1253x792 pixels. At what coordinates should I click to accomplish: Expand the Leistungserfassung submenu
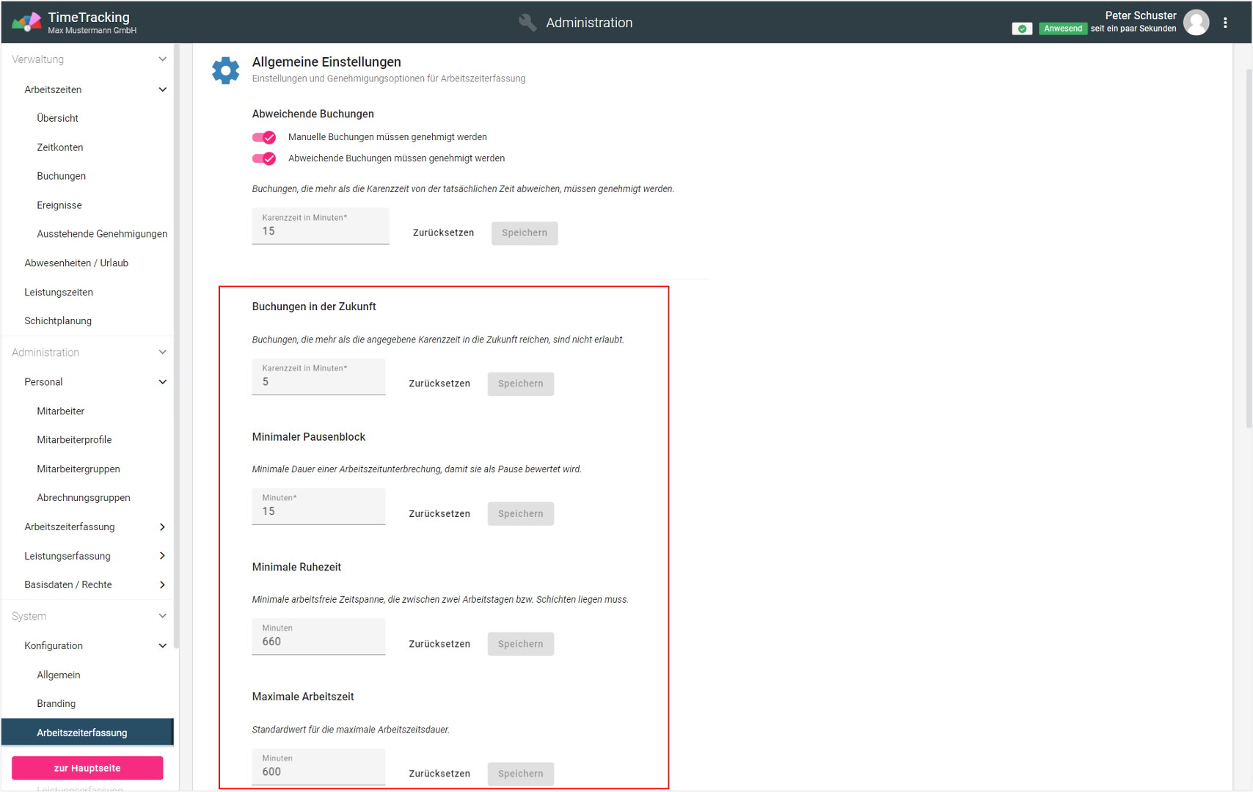click(x=162, y=556)
